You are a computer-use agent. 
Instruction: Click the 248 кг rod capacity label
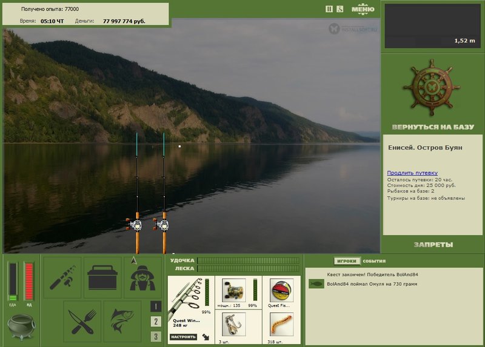click(x=179, y=325)
